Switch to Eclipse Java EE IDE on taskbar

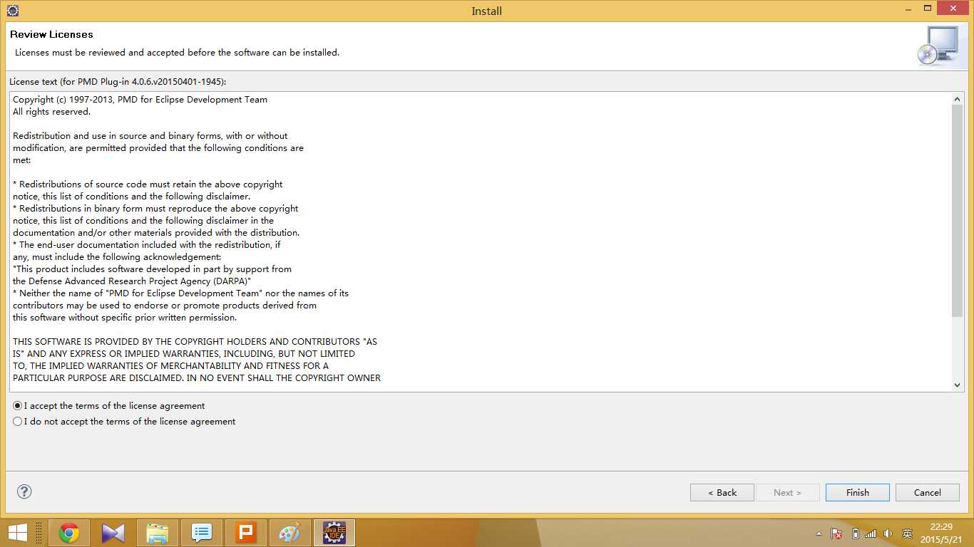click(334, 533)
